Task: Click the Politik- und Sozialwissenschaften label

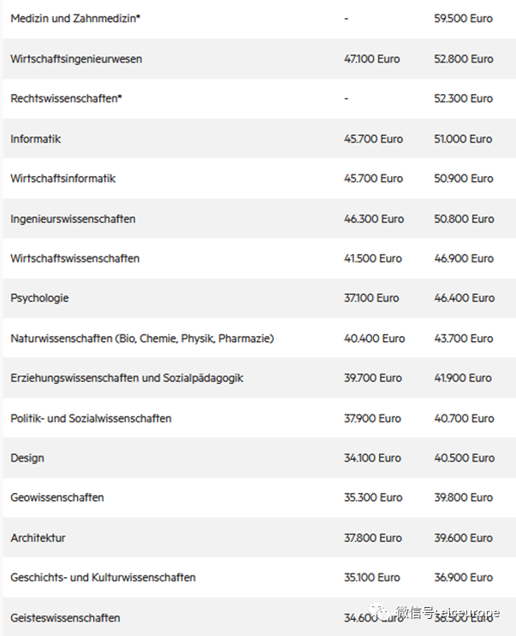Action: coord(91,418)
